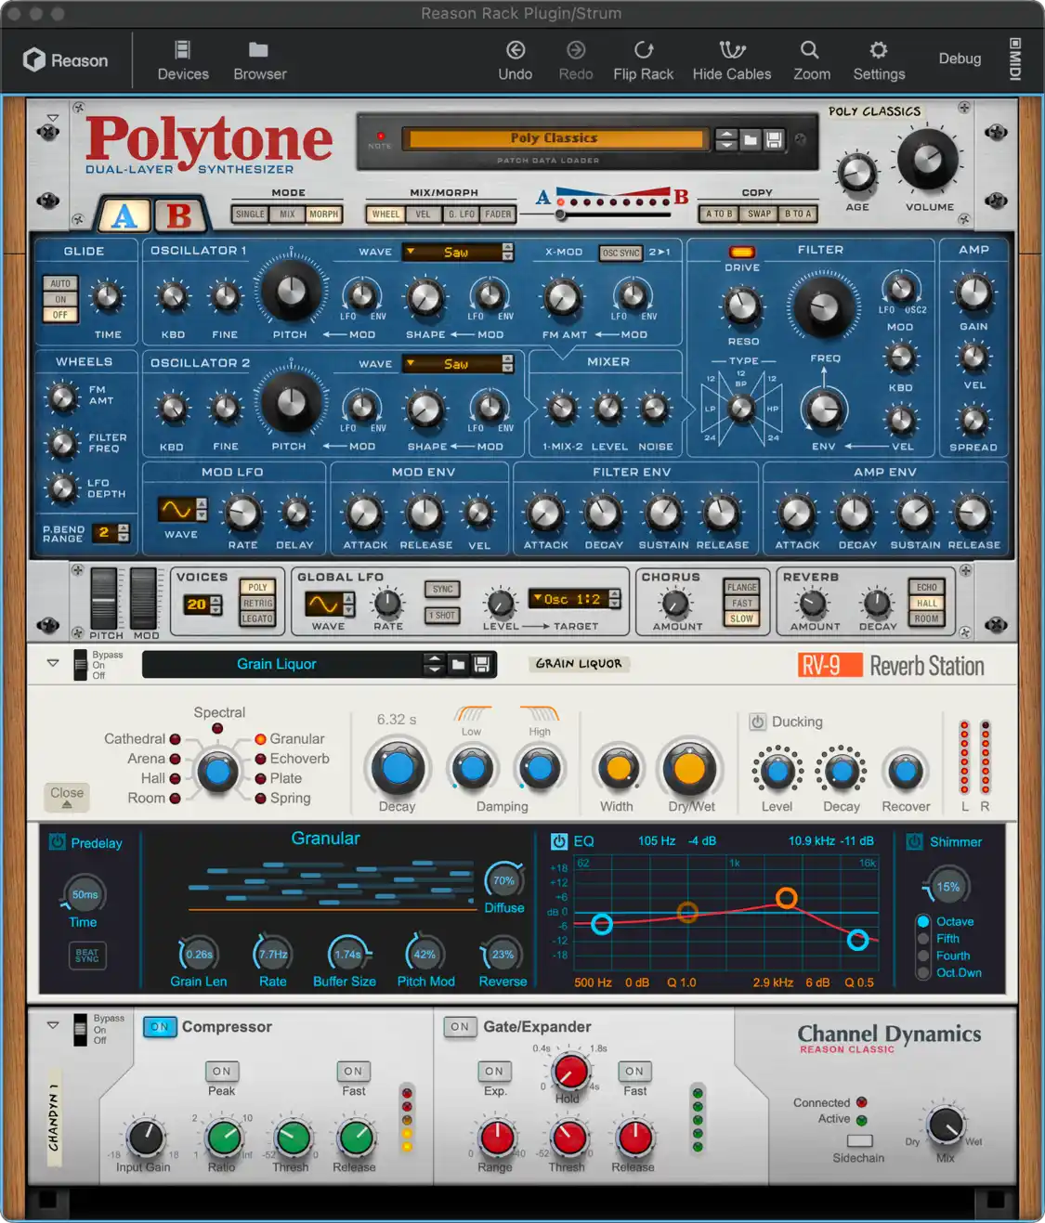Choose WHEEL as mix/morph source

click(385, 215)
